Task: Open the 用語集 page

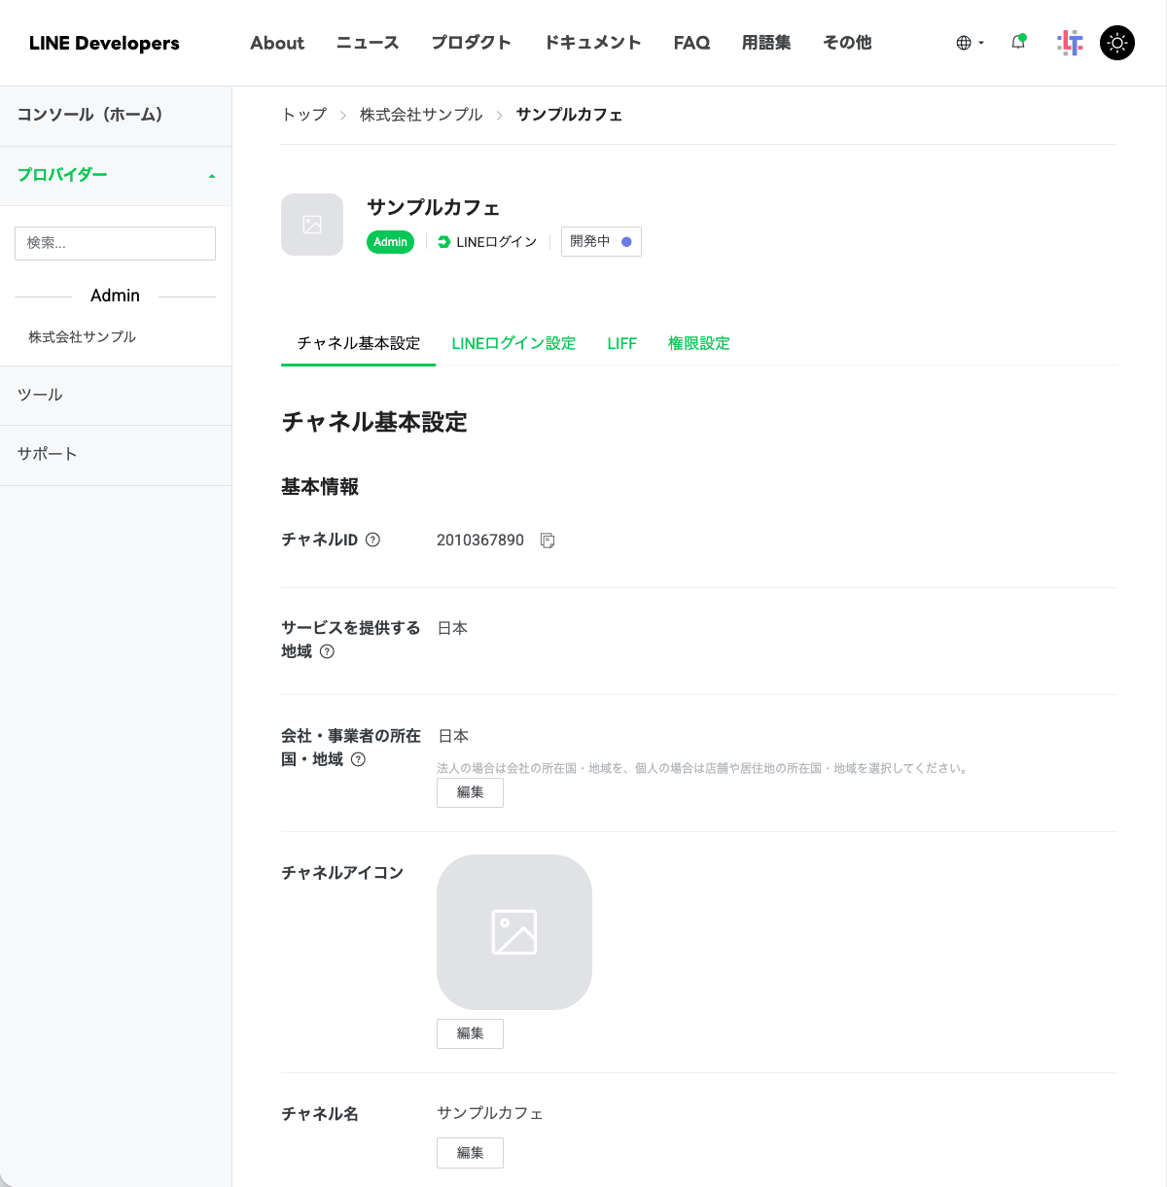Action: 766,43
